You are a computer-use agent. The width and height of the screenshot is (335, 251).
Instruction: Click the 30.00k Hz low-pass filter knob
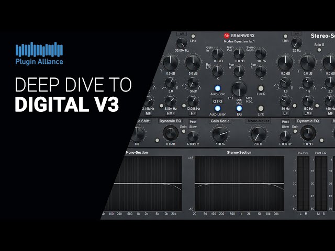tap(182, 43)
